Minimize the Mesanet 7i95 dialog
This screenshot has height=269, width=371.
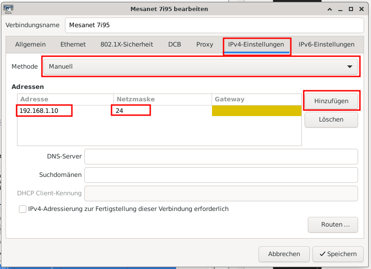[340, 10]
